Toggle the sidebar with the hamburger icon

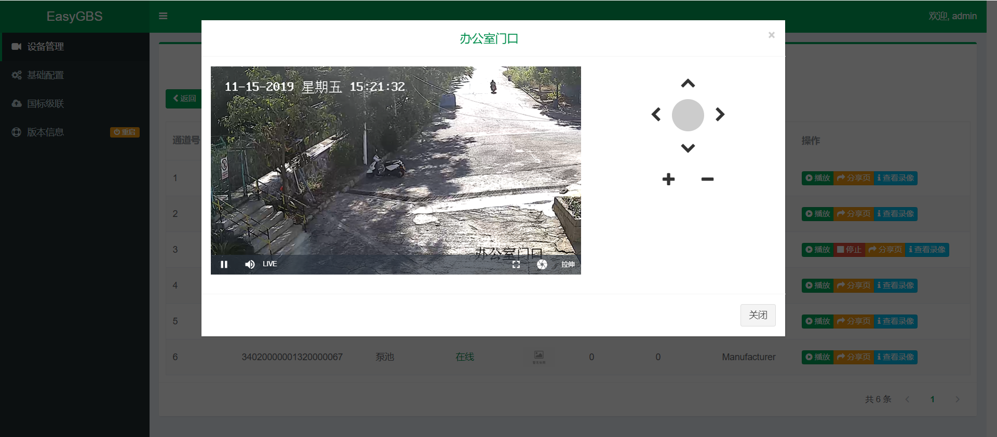pyautogui.click(x=163, y=16)
